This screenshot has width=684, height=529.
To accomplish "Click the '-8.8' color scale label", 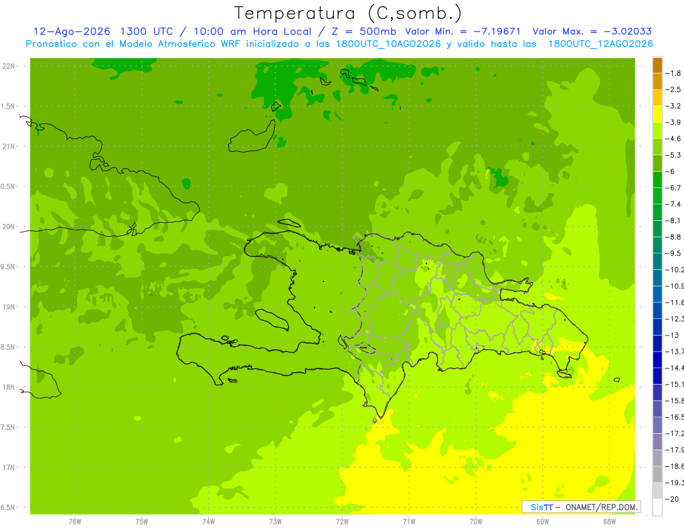I will click(x=673, y=237).
